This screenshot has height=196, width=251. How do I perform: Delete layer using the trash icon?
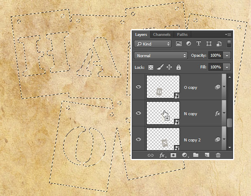218,156
